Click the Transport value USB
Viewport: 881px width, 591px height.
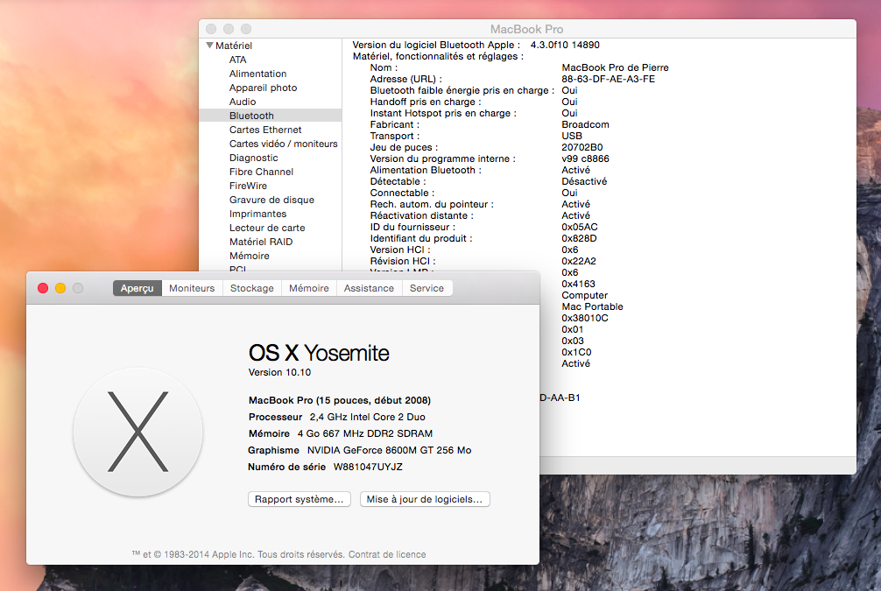click(x=572, y=136)
